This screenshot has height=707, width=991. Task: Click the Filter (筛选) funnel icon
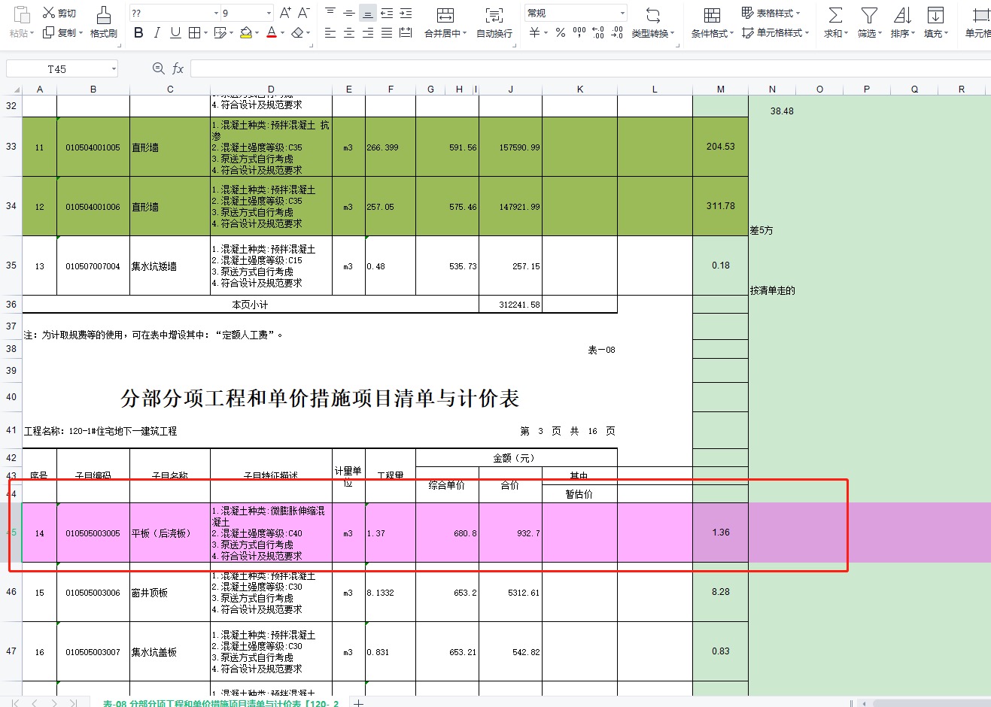[869, 15]
